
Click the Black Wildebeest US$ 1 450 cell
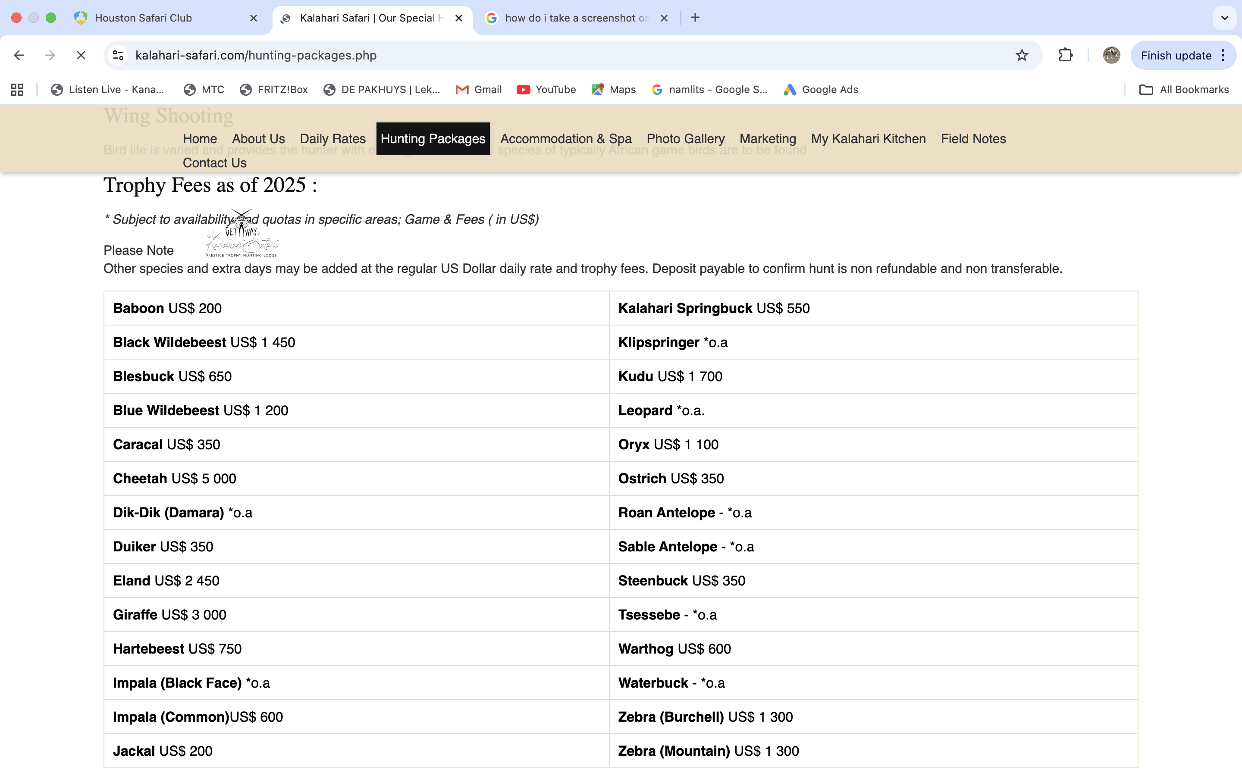(x=356, y=342)
